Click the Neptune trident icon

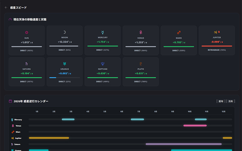pyautogui.click(x=103, y=64)
